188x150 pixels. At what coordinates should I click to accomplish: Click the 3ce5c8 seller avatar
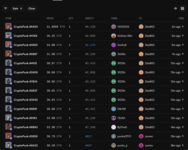(114, 45)
